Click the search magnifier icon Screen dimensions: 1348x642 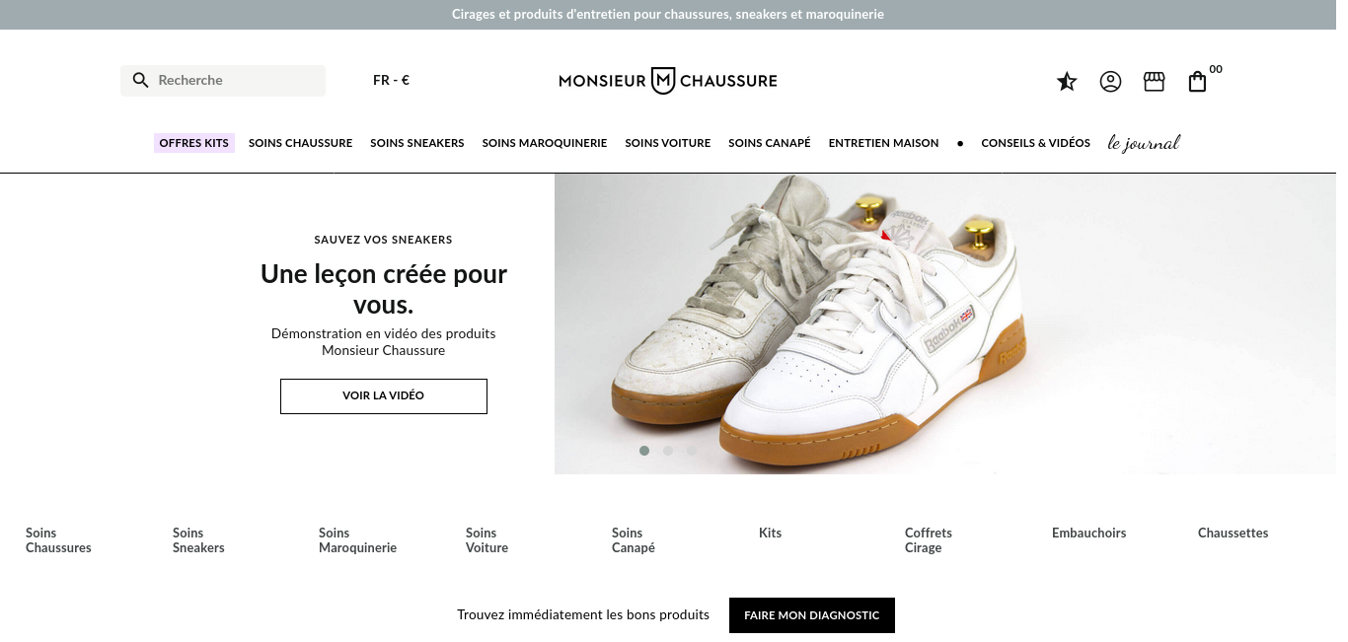click(x=140, y=80)
